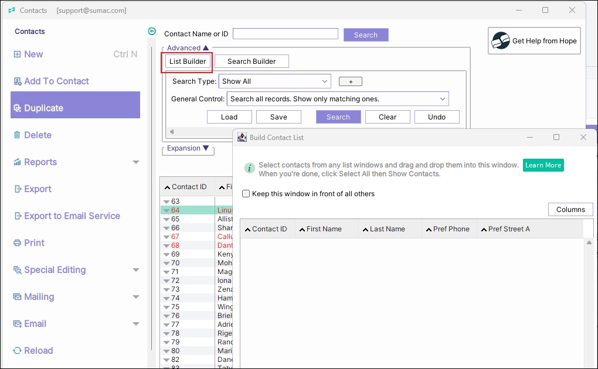598x369 pixels.
Task: Expand the Reports submenu arrow
Action: tap(136, 162)
